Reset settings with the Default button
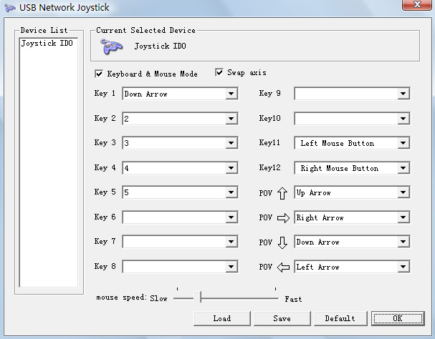 [x=340, y=318]
